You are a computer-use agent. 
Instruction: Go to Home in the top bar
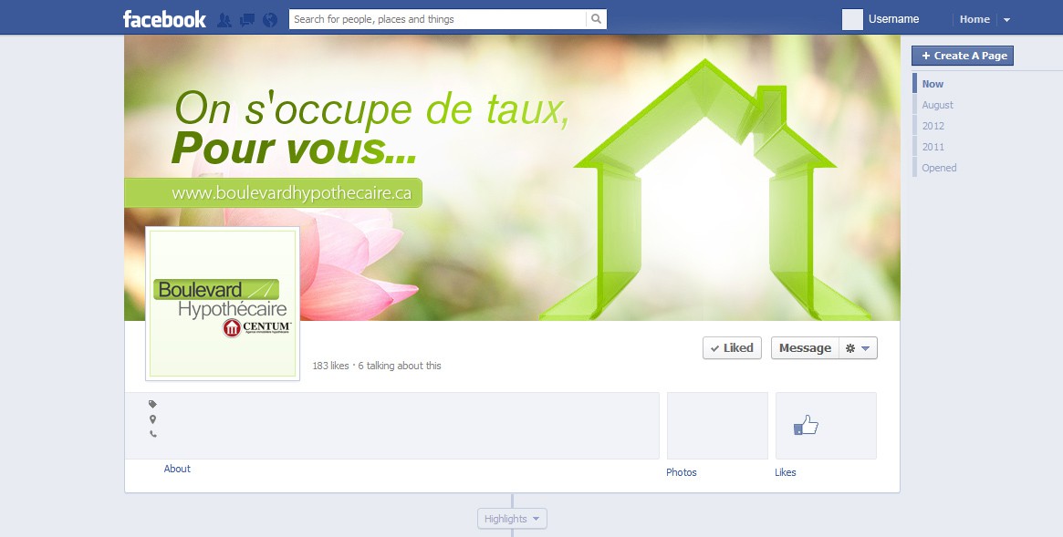tap(974, 20)
